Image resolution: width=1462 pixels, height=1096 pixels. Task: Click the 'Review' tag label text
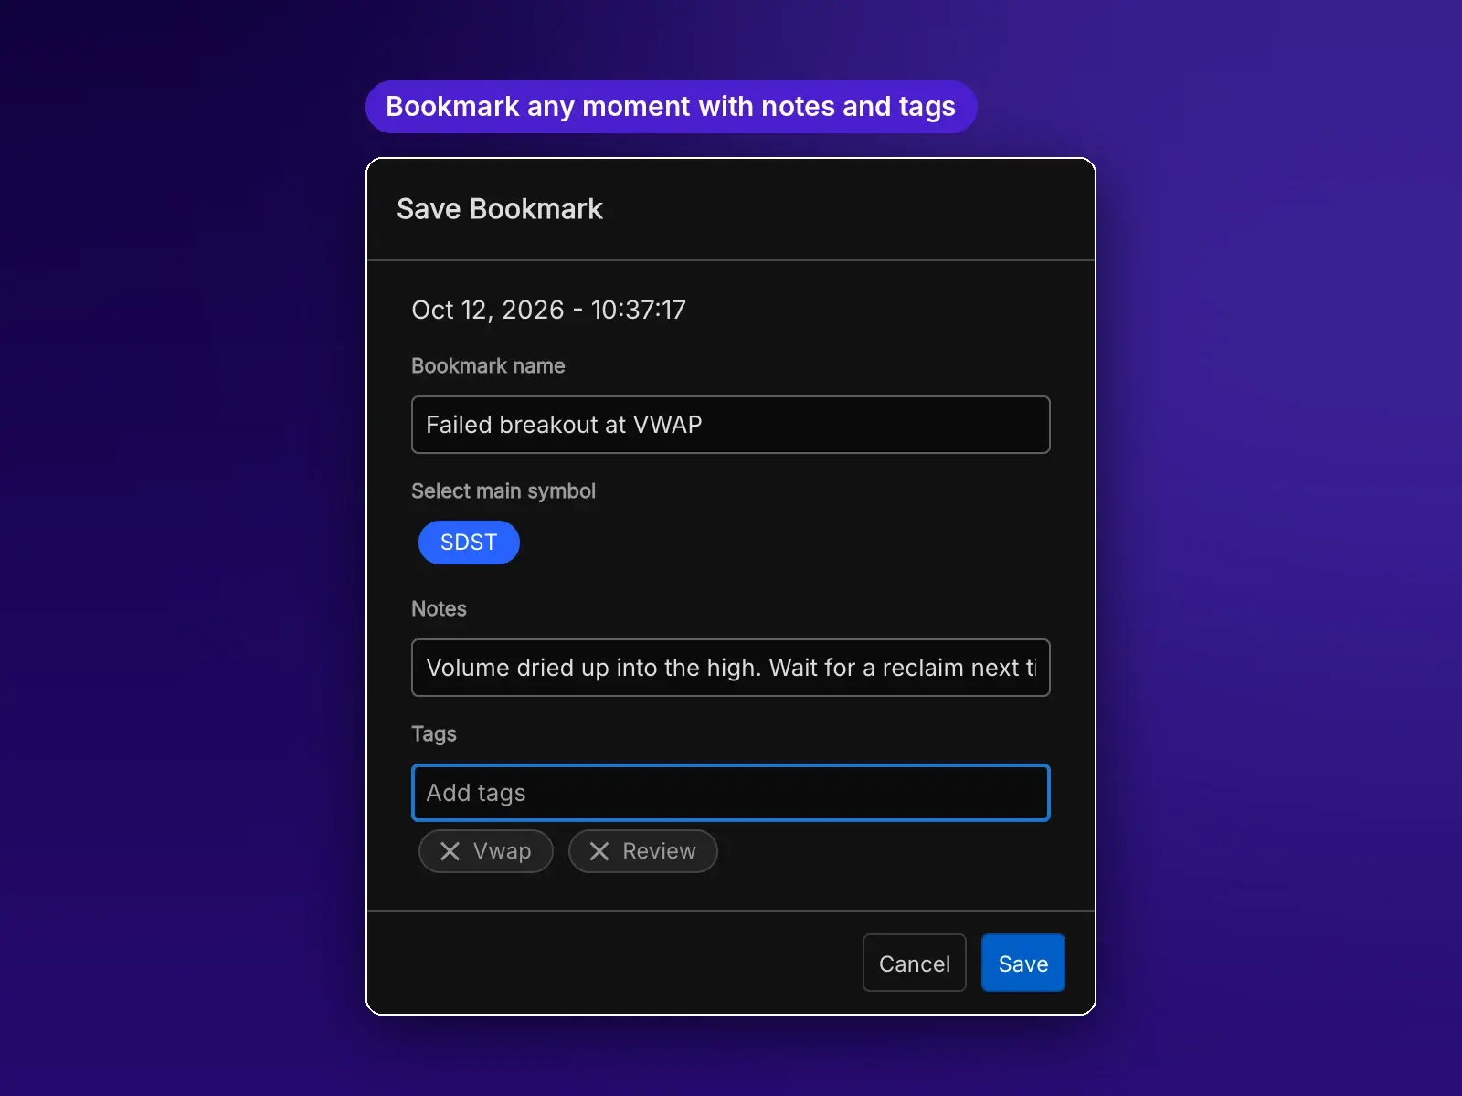[659, 851]
